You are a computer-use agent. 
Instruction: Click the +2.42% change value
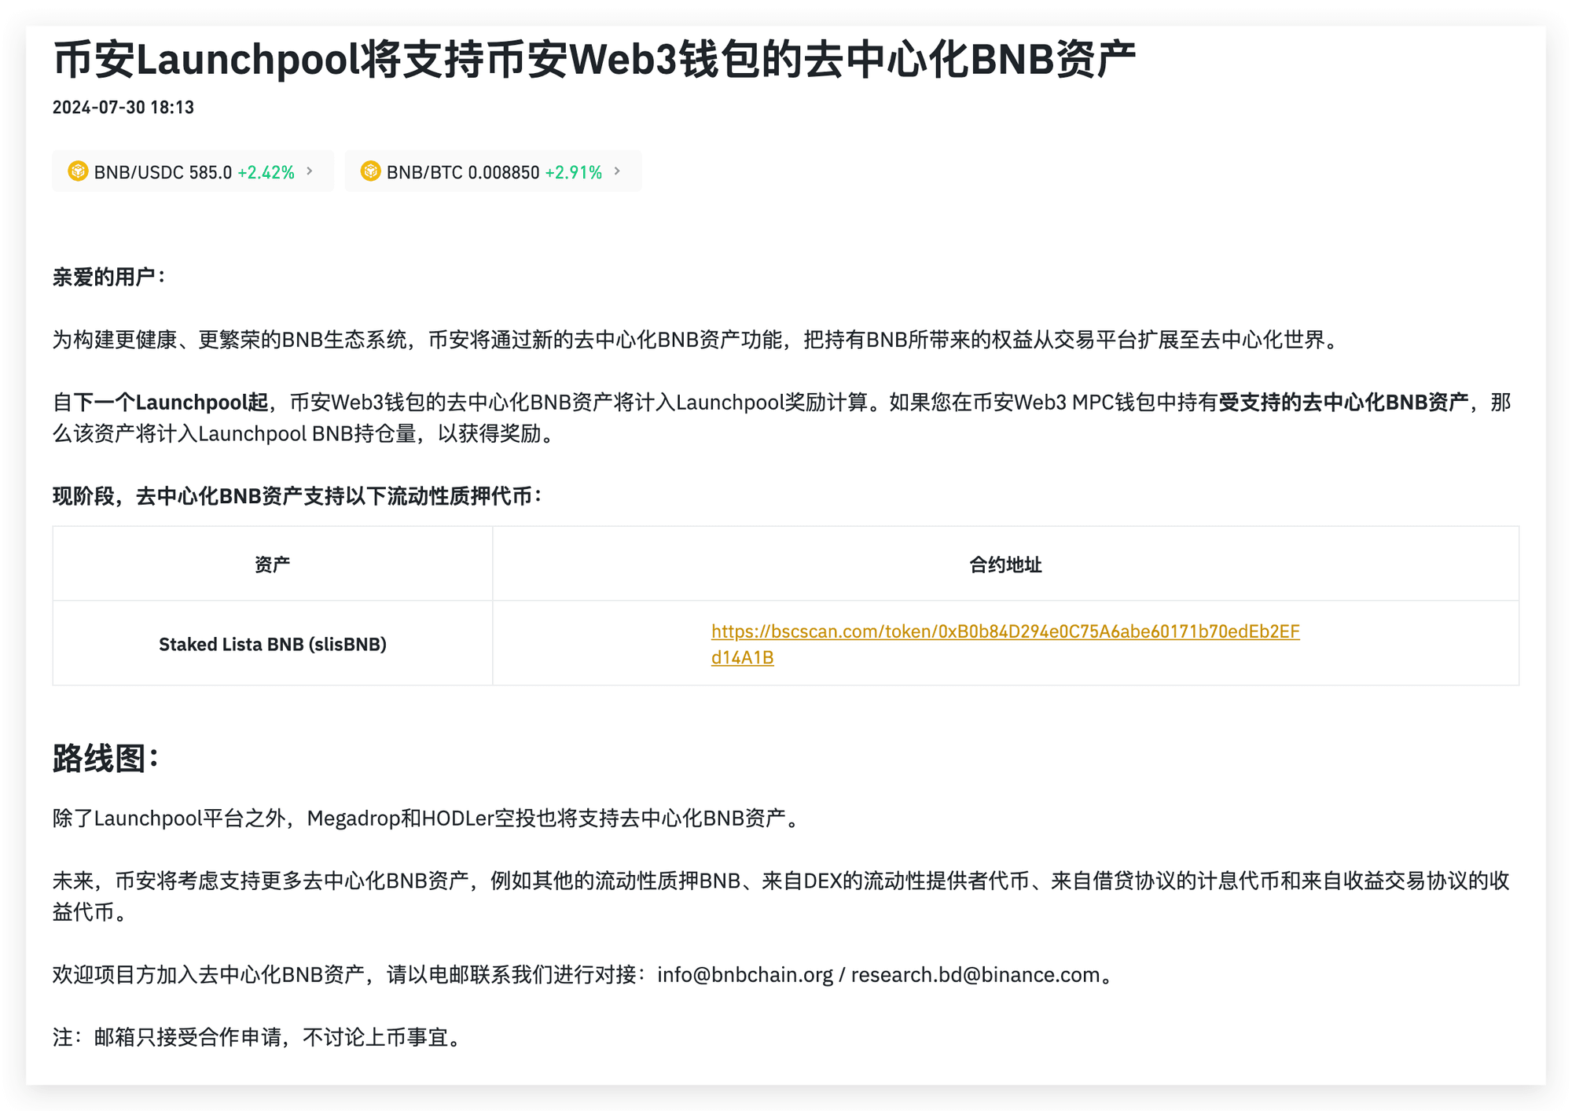point(266,172)
